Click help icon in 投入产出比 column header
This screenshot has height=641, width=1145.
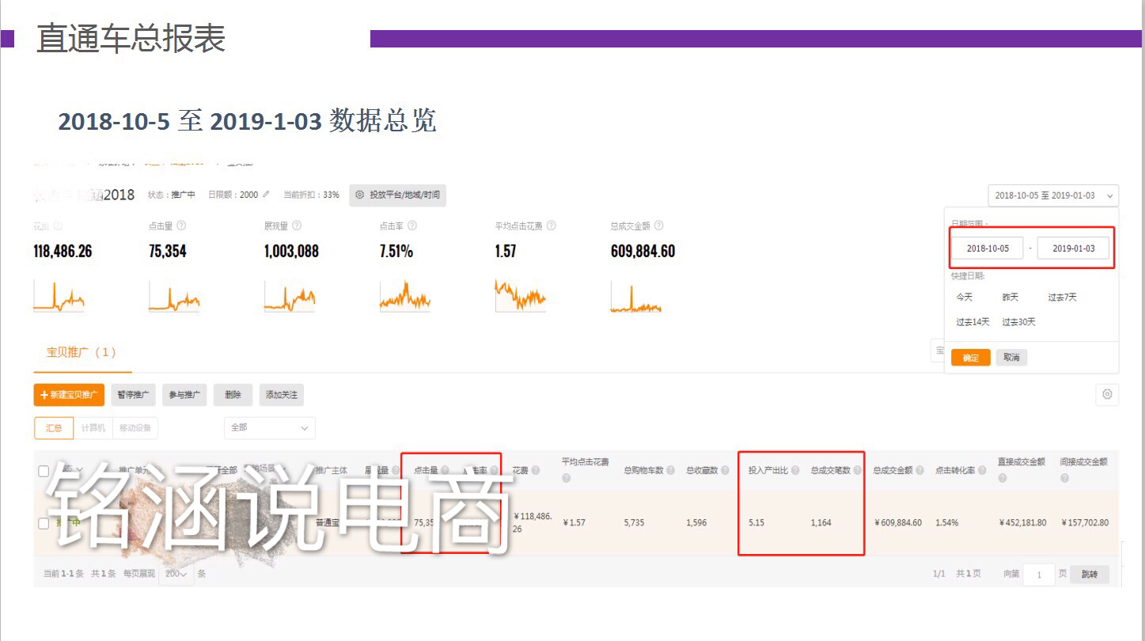pos(795,470)
